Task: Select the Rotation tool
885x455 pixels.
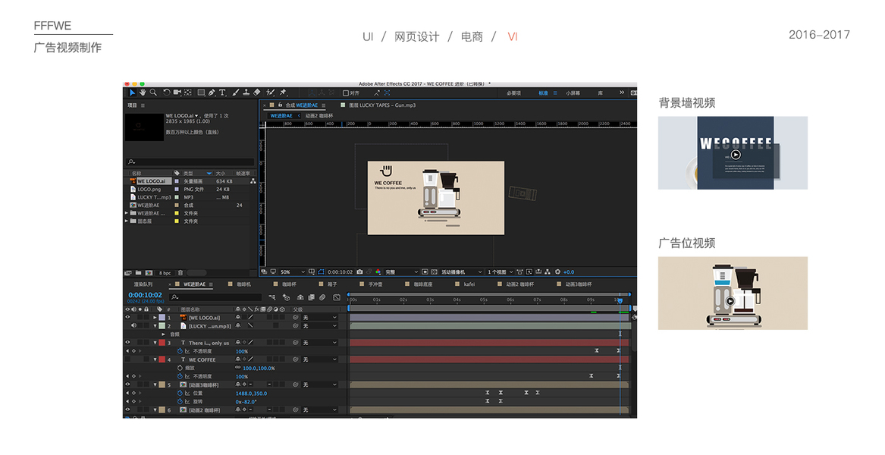Action: [x=167, y=92]
